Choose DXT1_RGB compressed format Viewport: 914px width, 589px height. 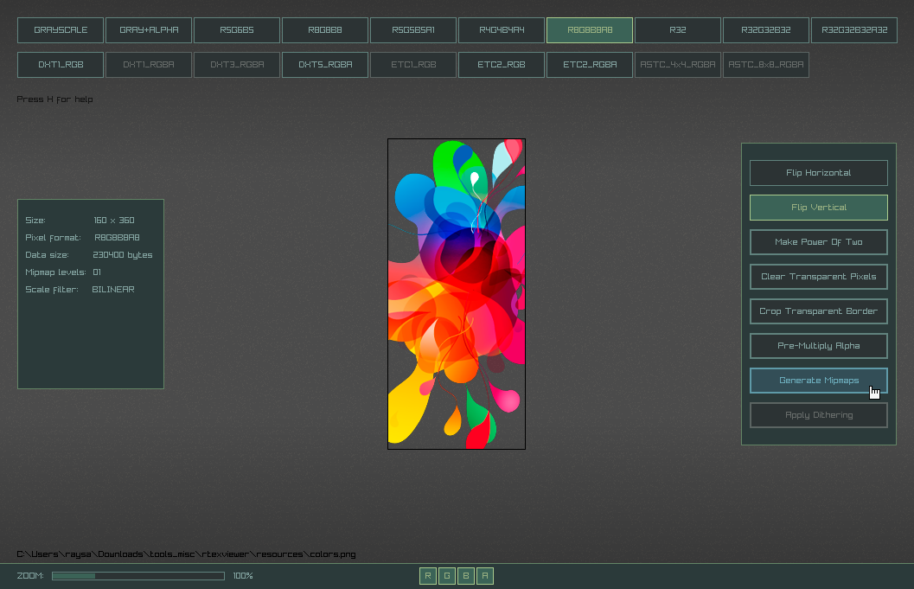(61, 65)
